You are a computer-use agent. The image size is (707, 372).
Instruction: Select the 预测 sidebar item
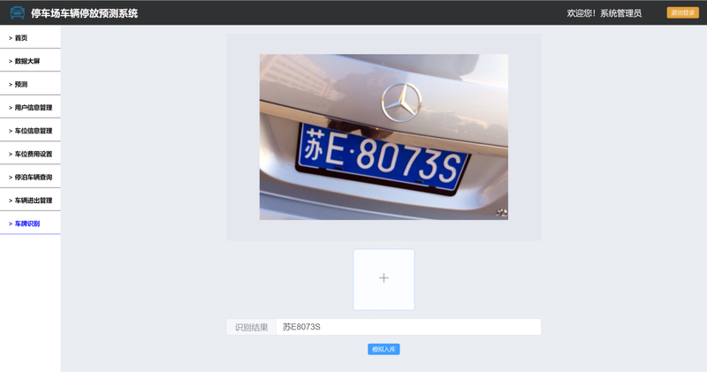pyautogui.click(x=30, y=84)
